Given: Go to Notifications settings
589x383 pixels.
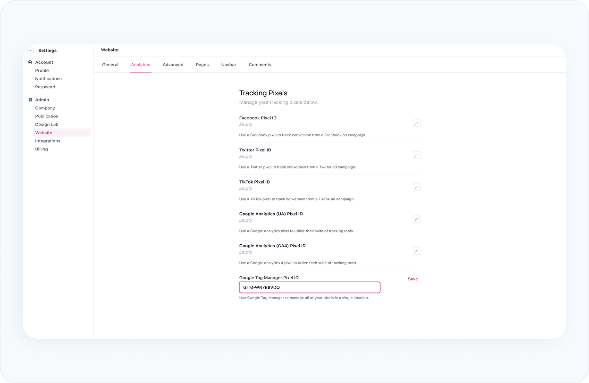Looking at the screenshot, I should point(48,78).
